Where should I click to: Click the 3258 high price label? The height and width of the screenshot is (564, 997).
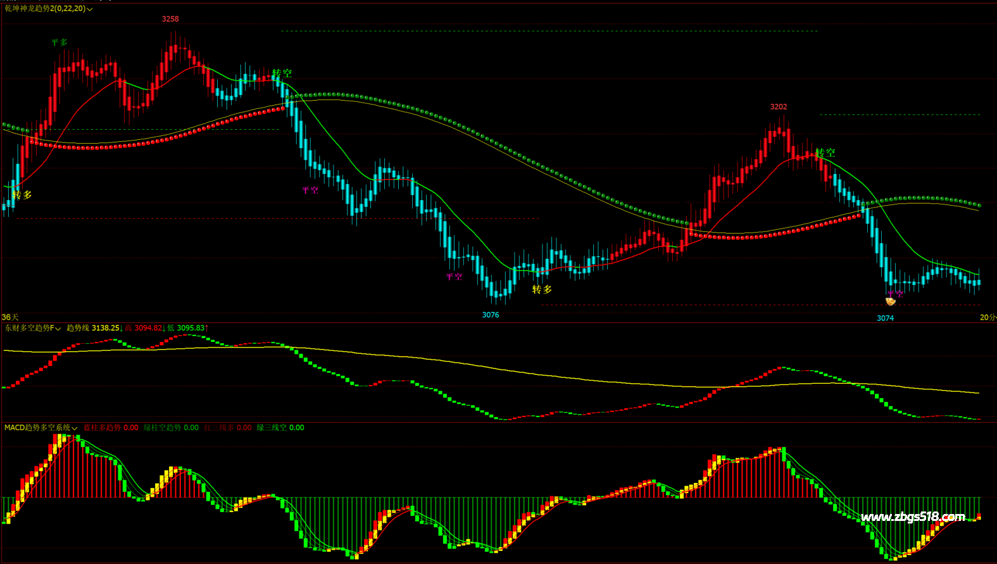(170, 19)
